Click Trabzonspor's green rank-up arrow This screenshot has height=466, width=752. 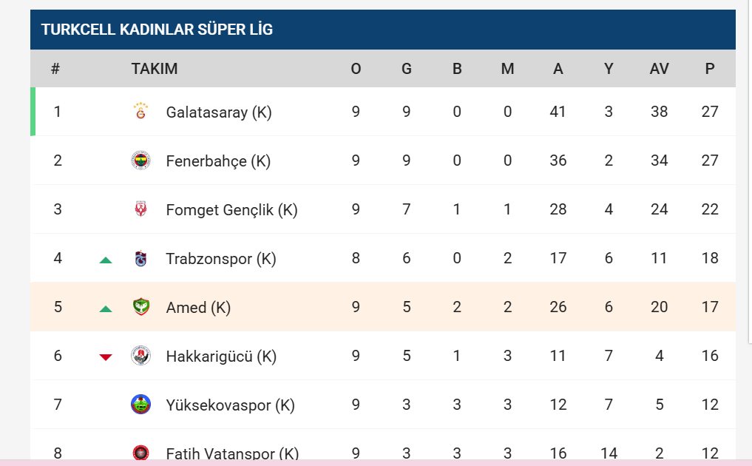coord(106,260)
